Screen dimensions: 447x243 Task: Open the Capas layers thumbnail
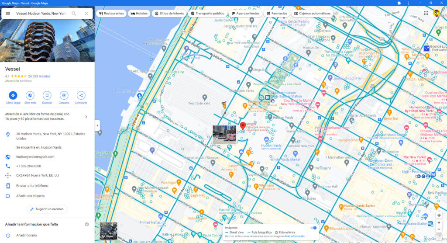pyautogui.click(x=108, y=230)
